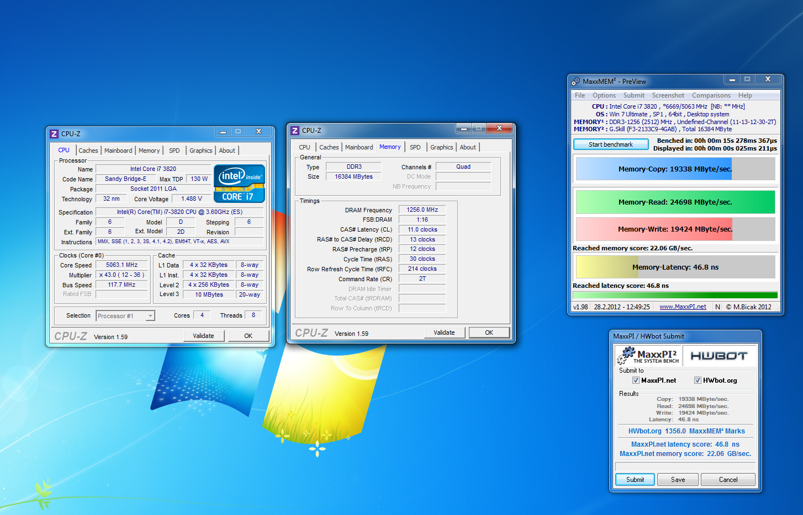Click the DRAM Frequency value 1256.0 MHz

[422, 210]
